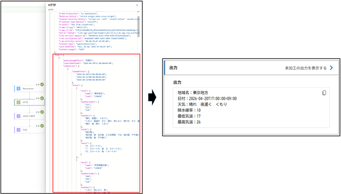Click the "Last-Modified" header line
Viewport: 341px width, 194px height.
85,47
